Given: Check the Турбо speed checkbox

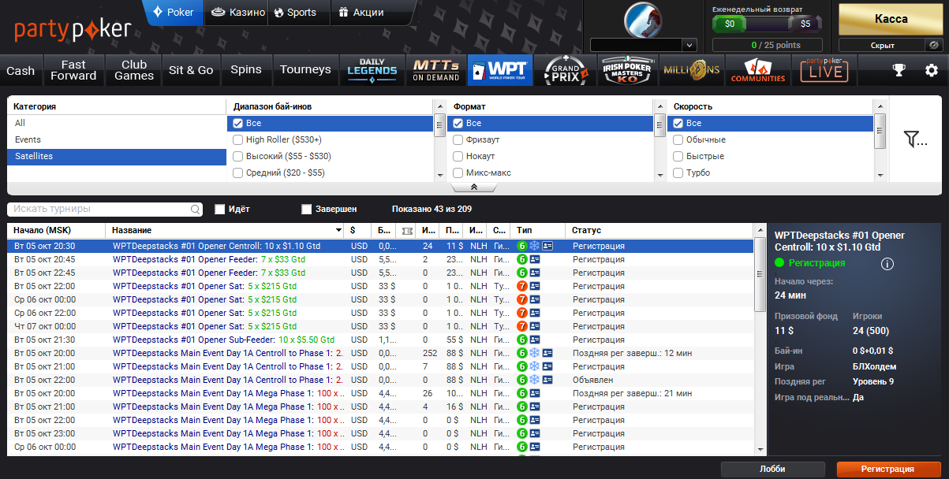Looking at the screenshot, I should (x=678, y=173).
